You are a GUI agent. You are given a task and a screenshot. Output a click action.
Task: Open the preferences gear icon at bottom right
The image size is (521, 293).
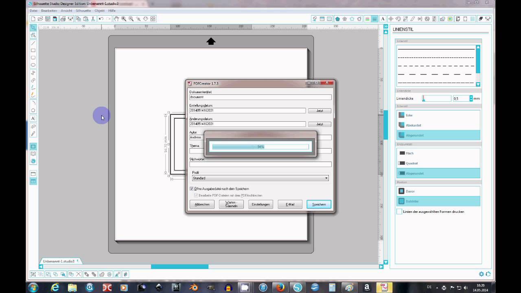click(x=482, y=274)
